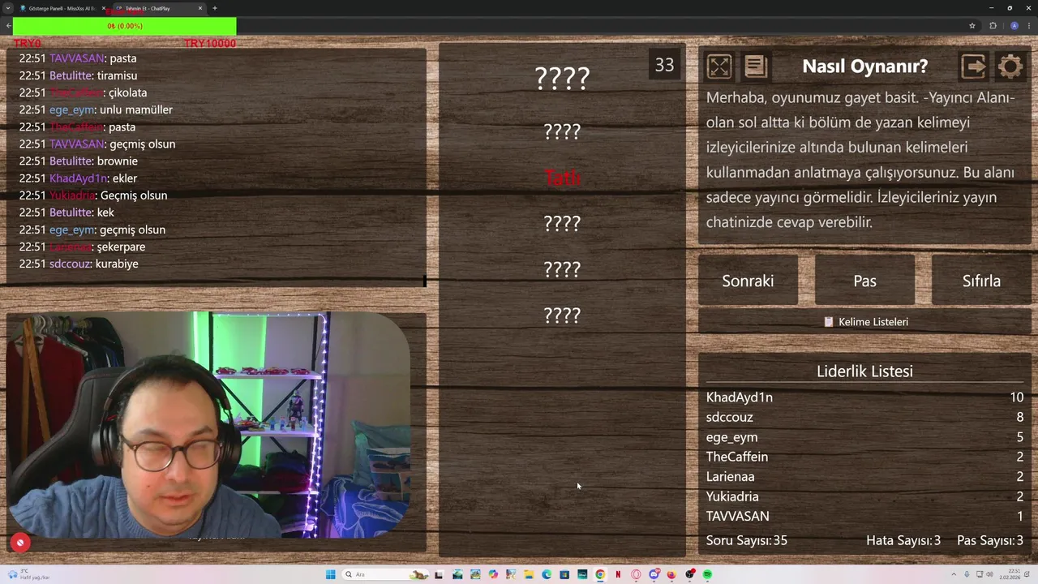1038x584 pixels.
Task: Click chat message 'brownie' by Betulitte
Action: coord(117,161)
